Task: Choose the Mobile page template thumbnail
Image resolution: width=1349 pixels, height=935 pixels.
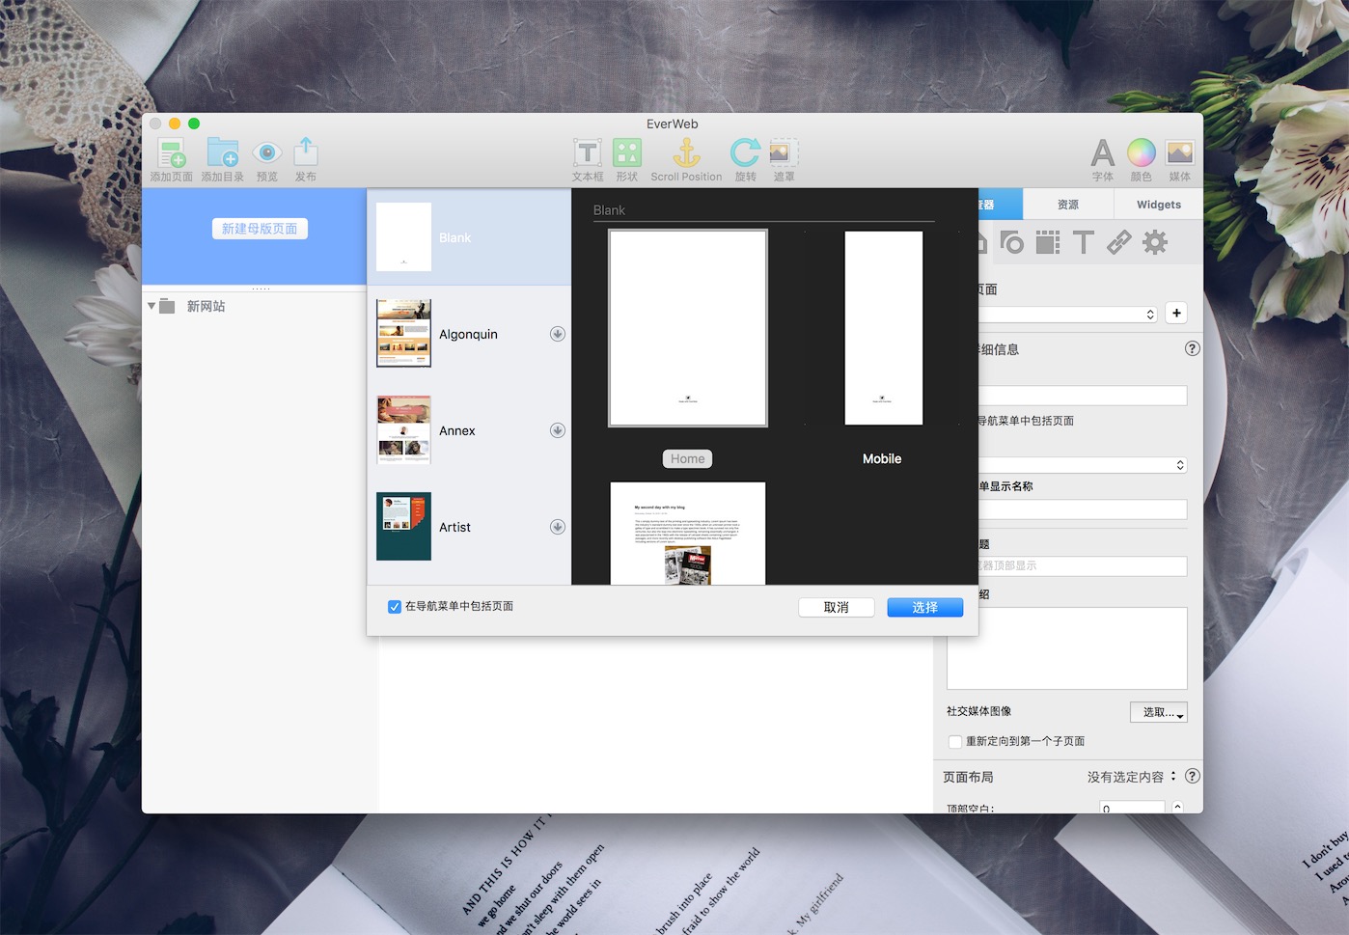Action: [884, 328]
